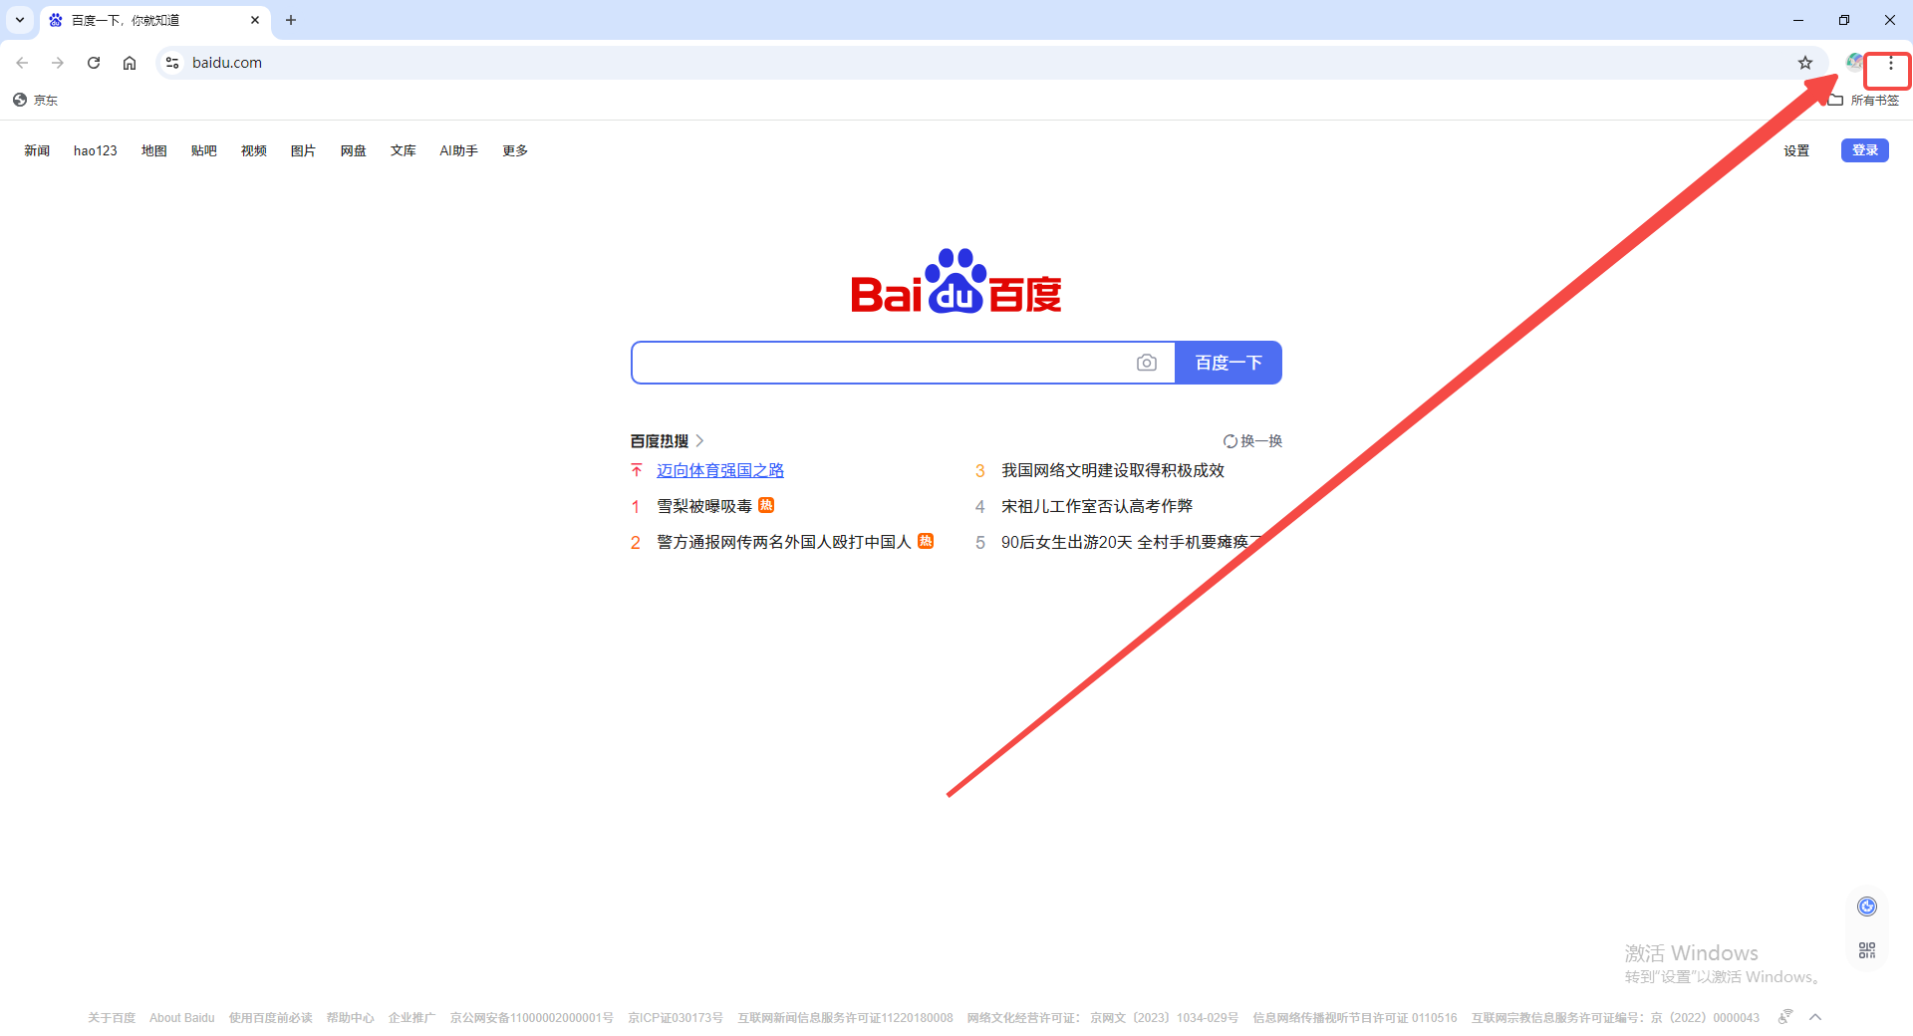This screenshot has width=1913, height=1036.
Task: Click the Baidu logo
Action: pos(956,281)
